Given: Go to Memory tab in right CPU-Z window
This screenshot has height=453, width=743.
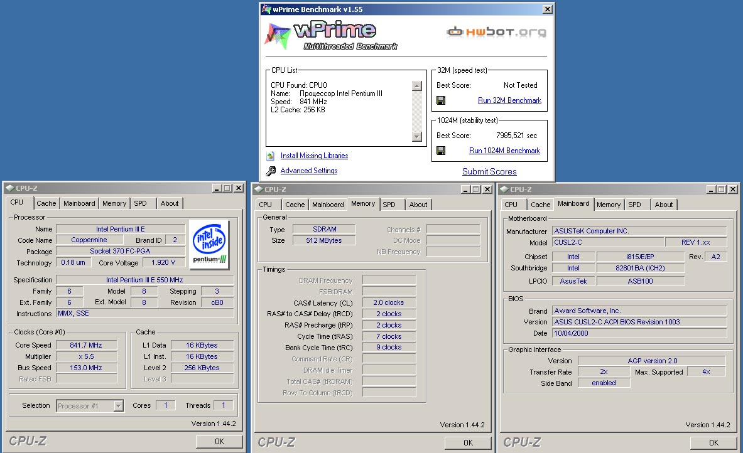Looking at the screenshot, I should (x=609, y=205).
